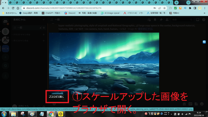Bookmark this page with the star icon

[165, 8]
